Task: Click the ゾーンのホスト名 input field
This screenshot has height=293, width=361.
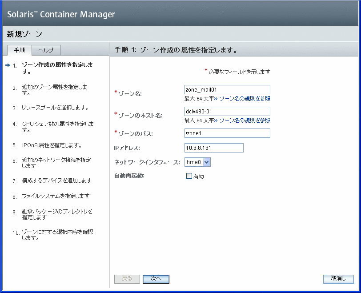Action: 227,112
